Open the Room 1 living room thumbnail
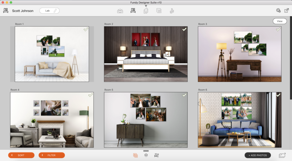This screenshot has height=161, width=292. [x=52, y=54]
